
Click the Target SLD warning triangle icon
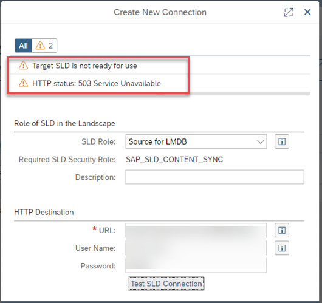23,66
